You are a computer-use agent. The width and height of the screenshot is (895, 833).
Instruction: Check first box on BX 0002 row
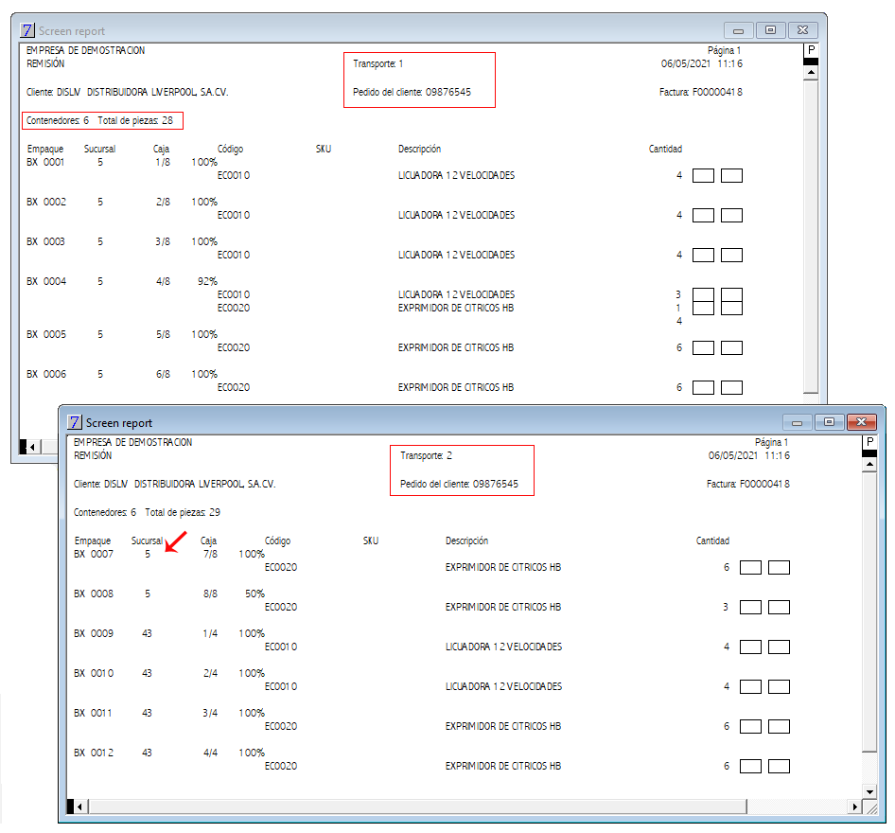(703, 215)
